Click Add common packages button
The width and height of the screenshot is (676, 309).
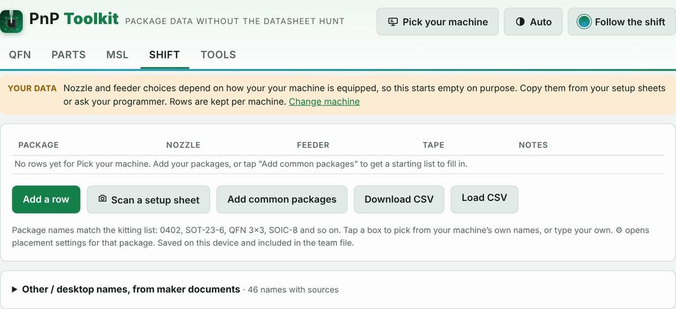point(282,199)
